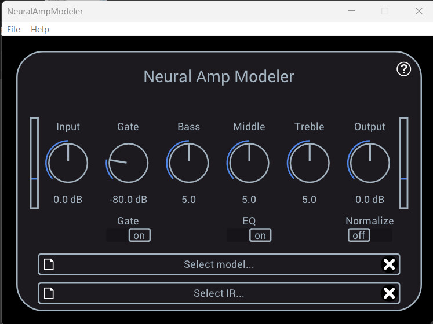Click the file icon beside Select model
This screenshot has height=324, width=433.
point(49,264)
